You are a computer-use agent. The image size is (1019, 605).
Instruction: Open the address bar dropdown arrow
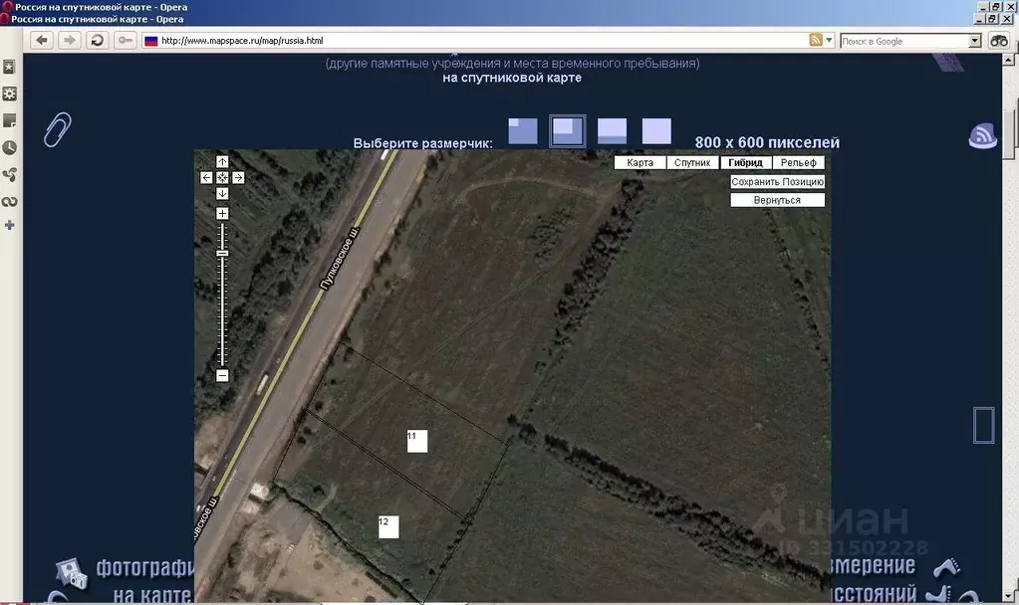click(x=829, y=40)
